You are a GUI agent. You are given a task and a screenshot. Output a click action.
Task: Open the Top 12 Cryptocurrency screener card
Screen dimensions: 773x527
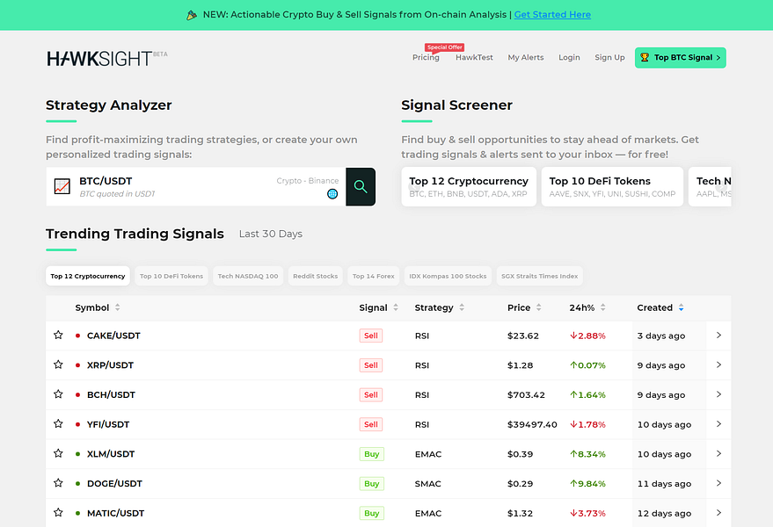pyautogui.click(x=469, y=186)
